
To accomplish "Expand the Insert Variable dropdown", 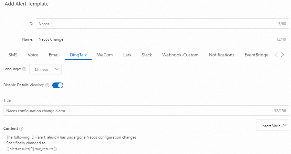I will [x=272, y=126].
